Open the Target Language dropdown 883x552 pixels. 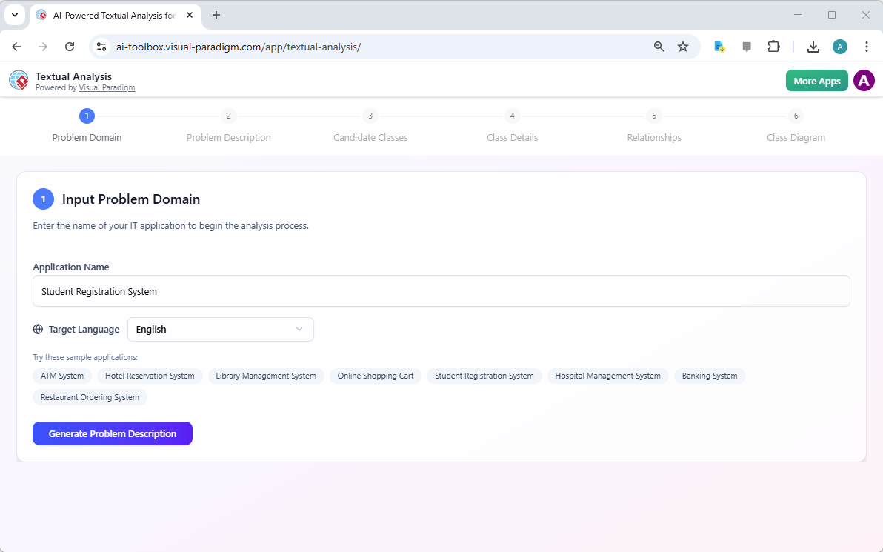pyautogui.click(x=220, y=329)
